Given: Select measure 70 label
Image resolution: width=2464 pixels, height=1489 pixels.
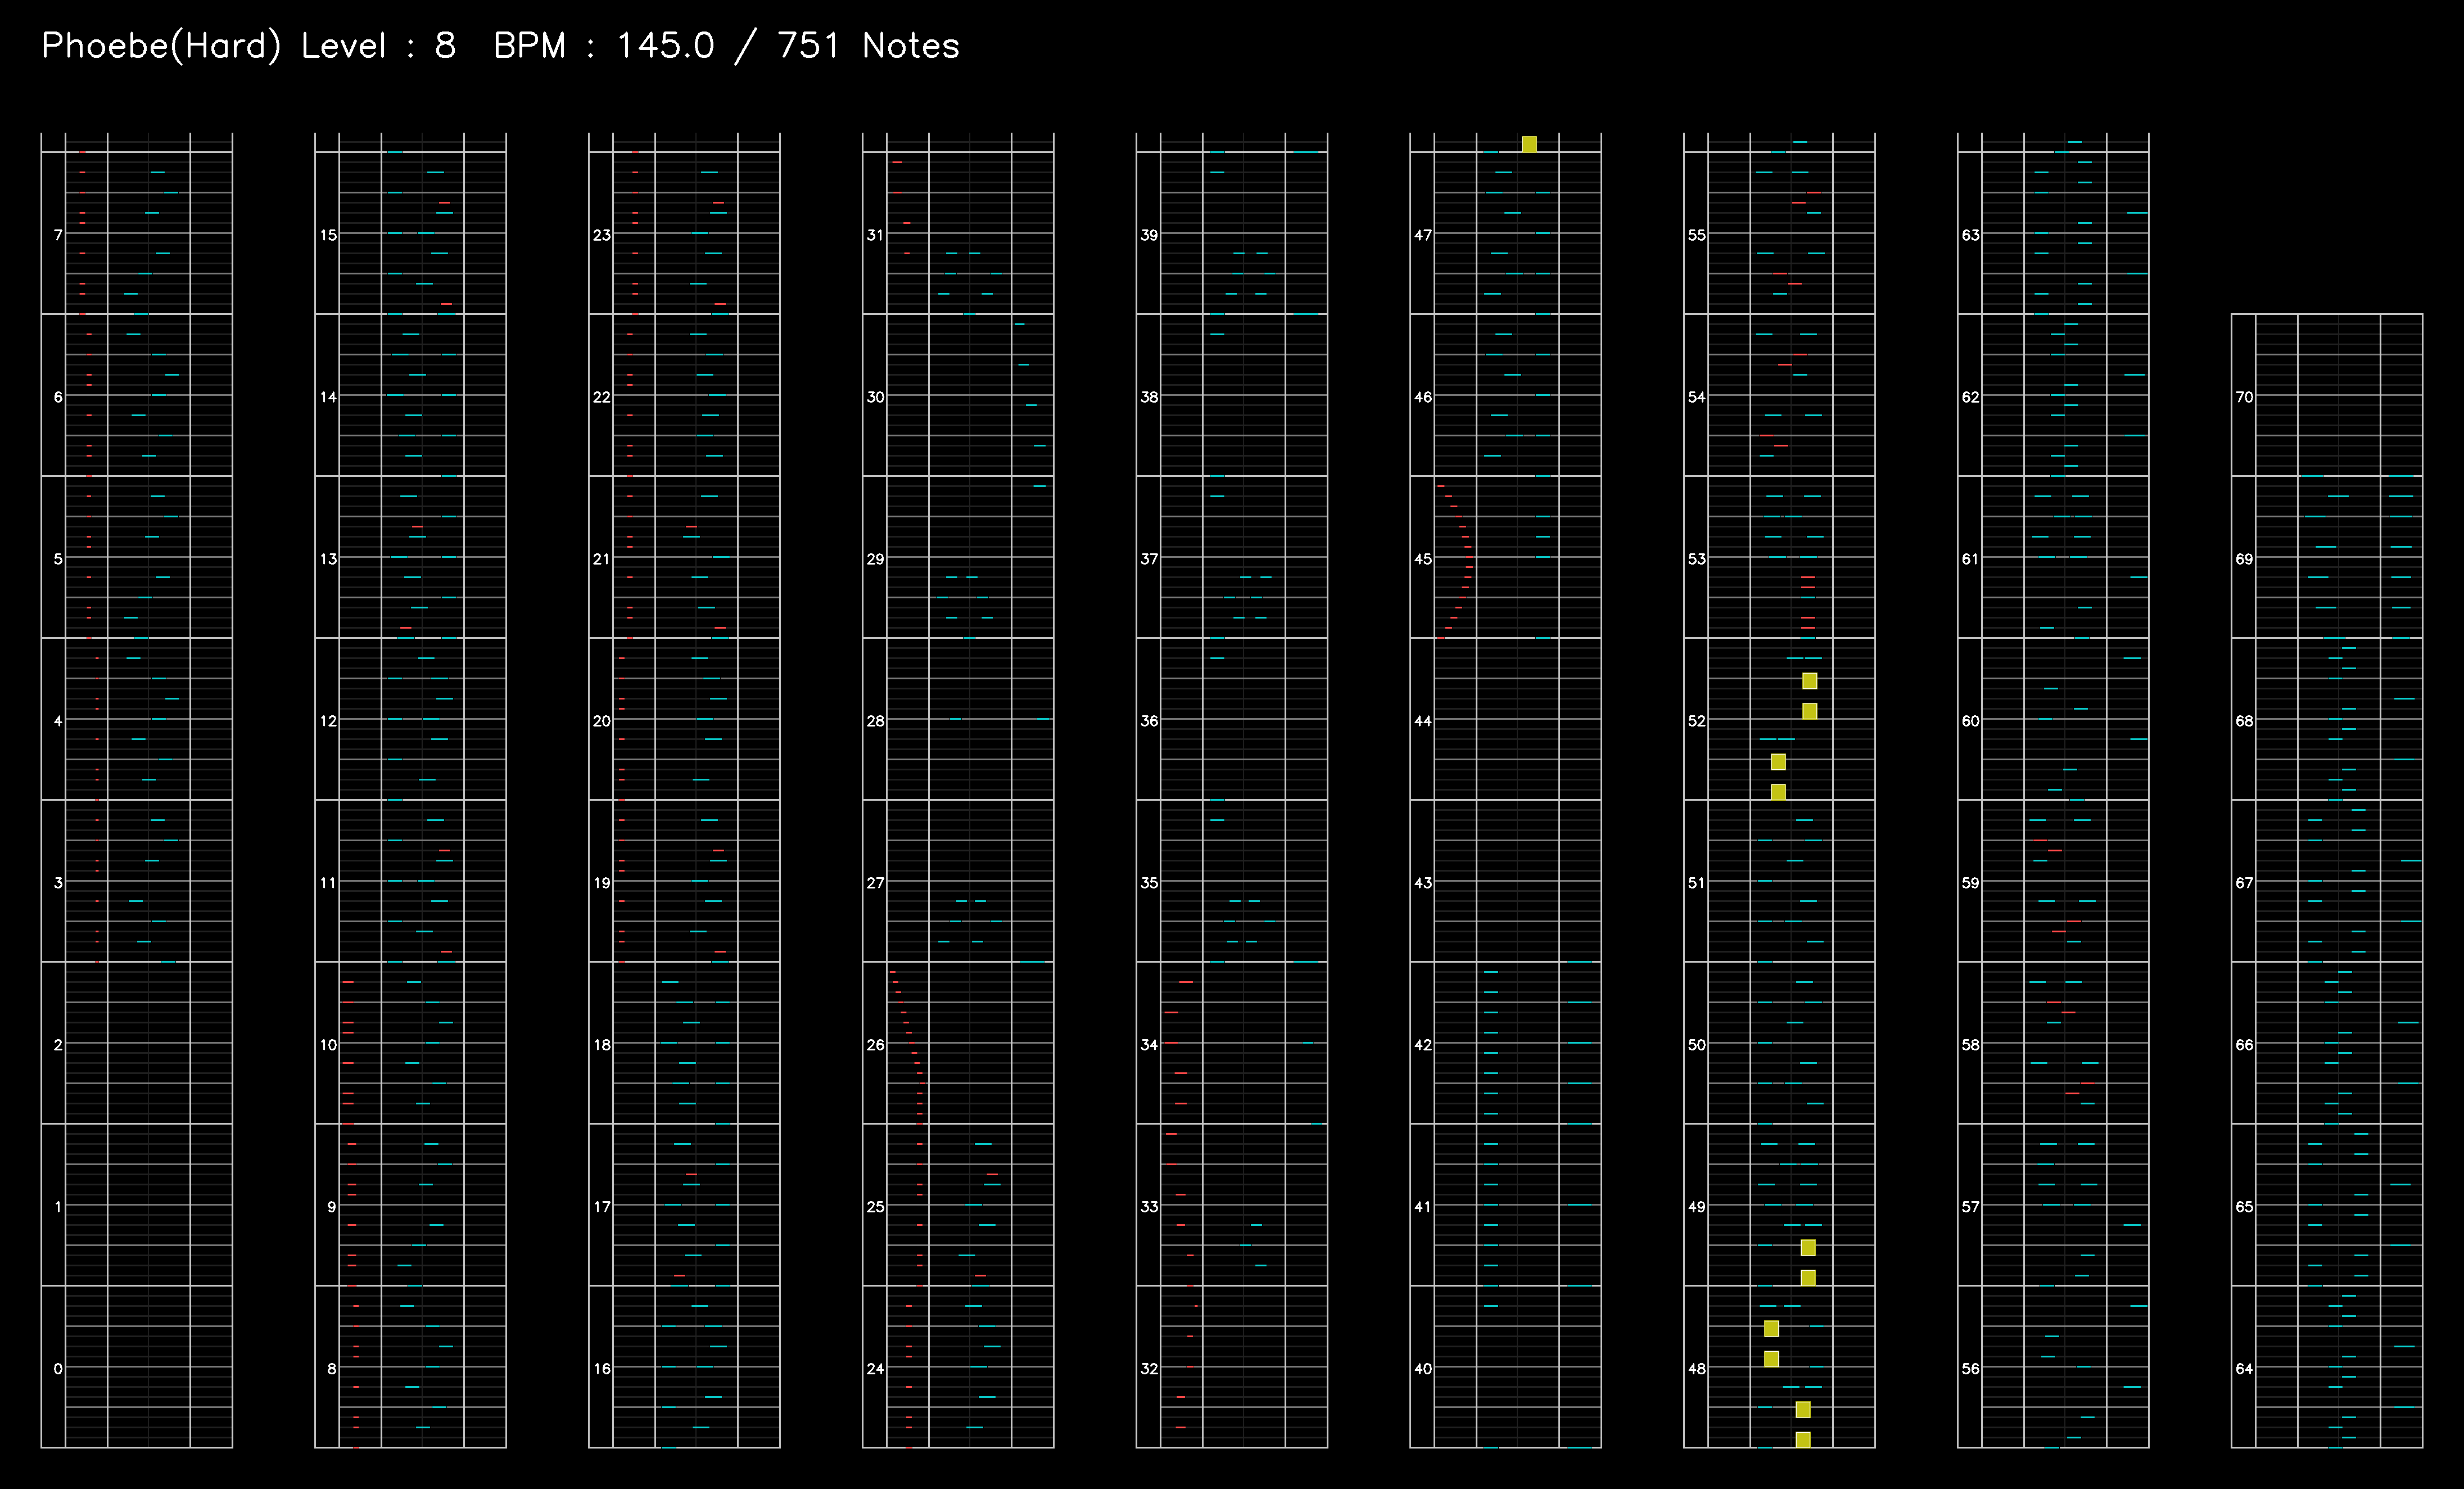Looking at the screenshot, I should pos(2245,397).
